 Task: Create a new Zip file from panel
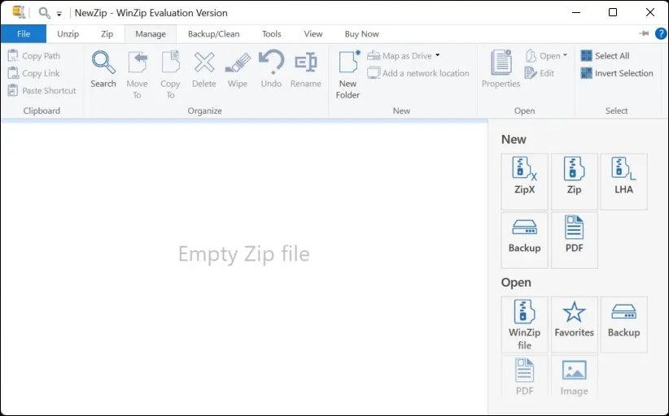click(x=575, y=181)
